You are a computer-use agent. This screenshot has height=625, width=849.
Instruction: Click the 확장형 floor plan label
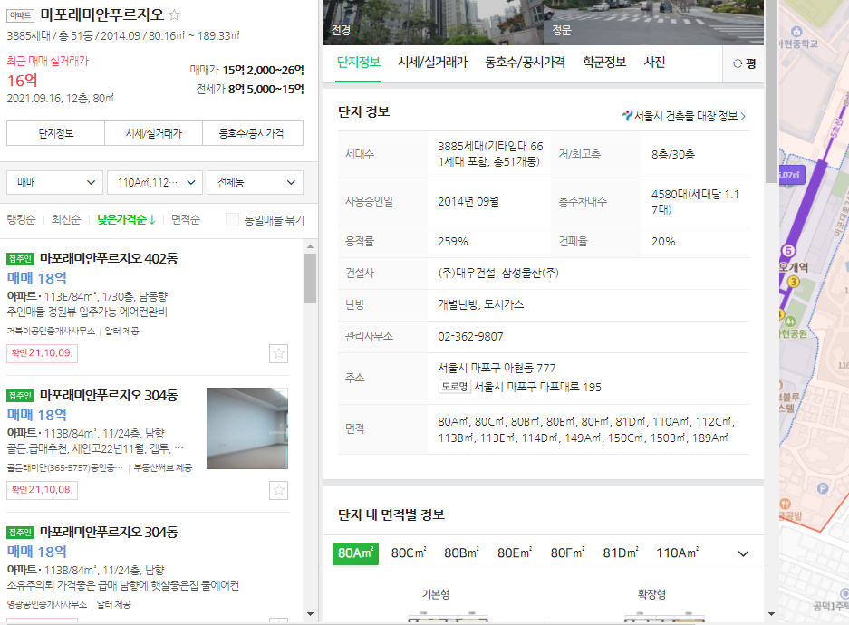pos(651,594)
